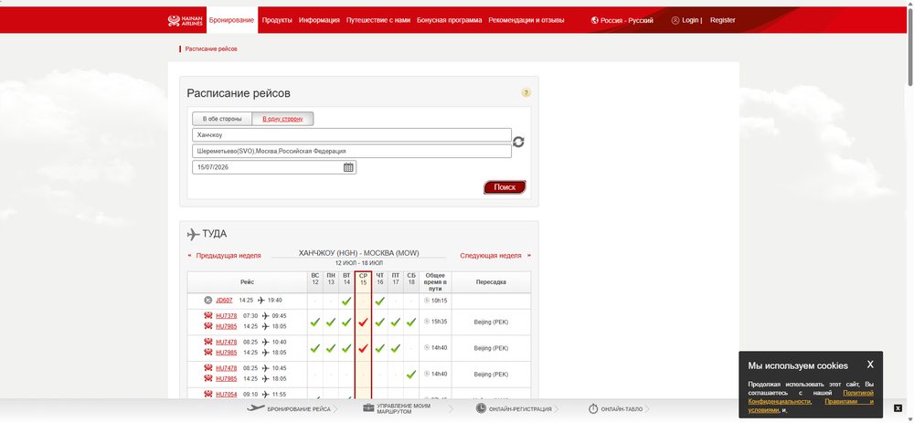Open the Онлайн-табло timer icon
The height and width of the screenshot is (423, 914).
pos(593,408)
